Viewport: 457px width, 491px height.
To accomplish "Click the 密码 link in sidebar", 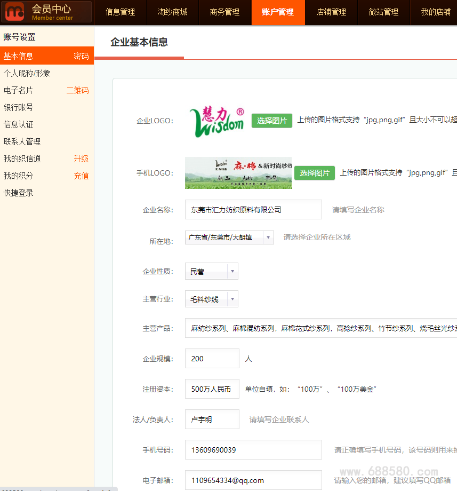I will (x=81, y=56).
